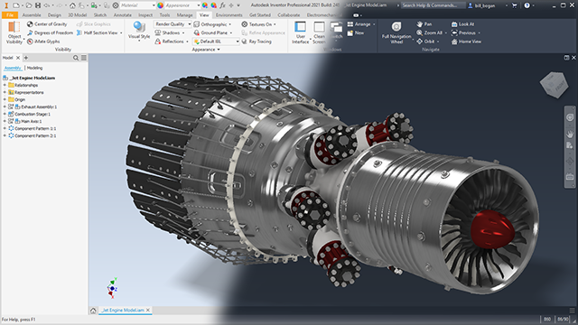Switch to the Sketch tab
This screenshot has width=578, height=325.
point(100,15)
